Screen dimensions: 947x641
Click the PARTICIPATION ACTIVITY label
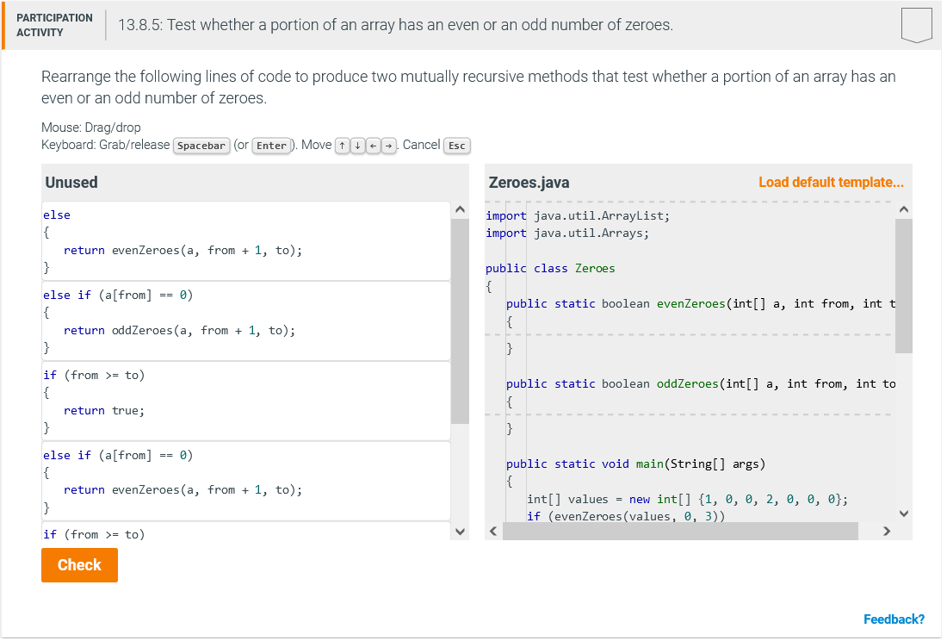click(55, 25)
